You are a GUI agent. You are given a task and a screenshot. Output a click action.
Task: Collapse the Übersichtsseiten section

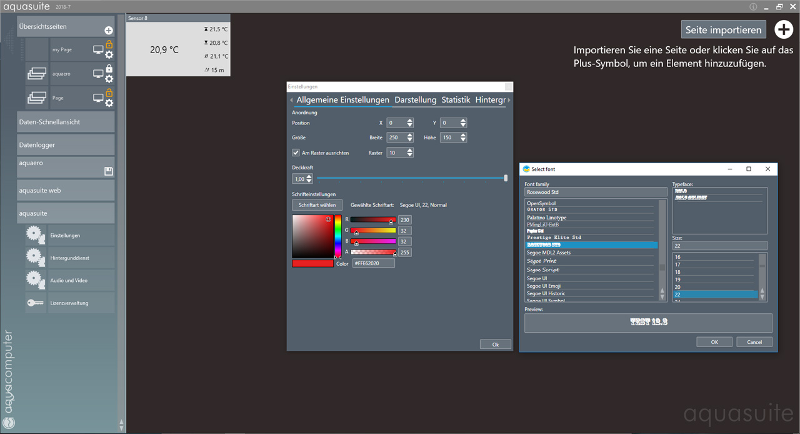coord(66,27)
